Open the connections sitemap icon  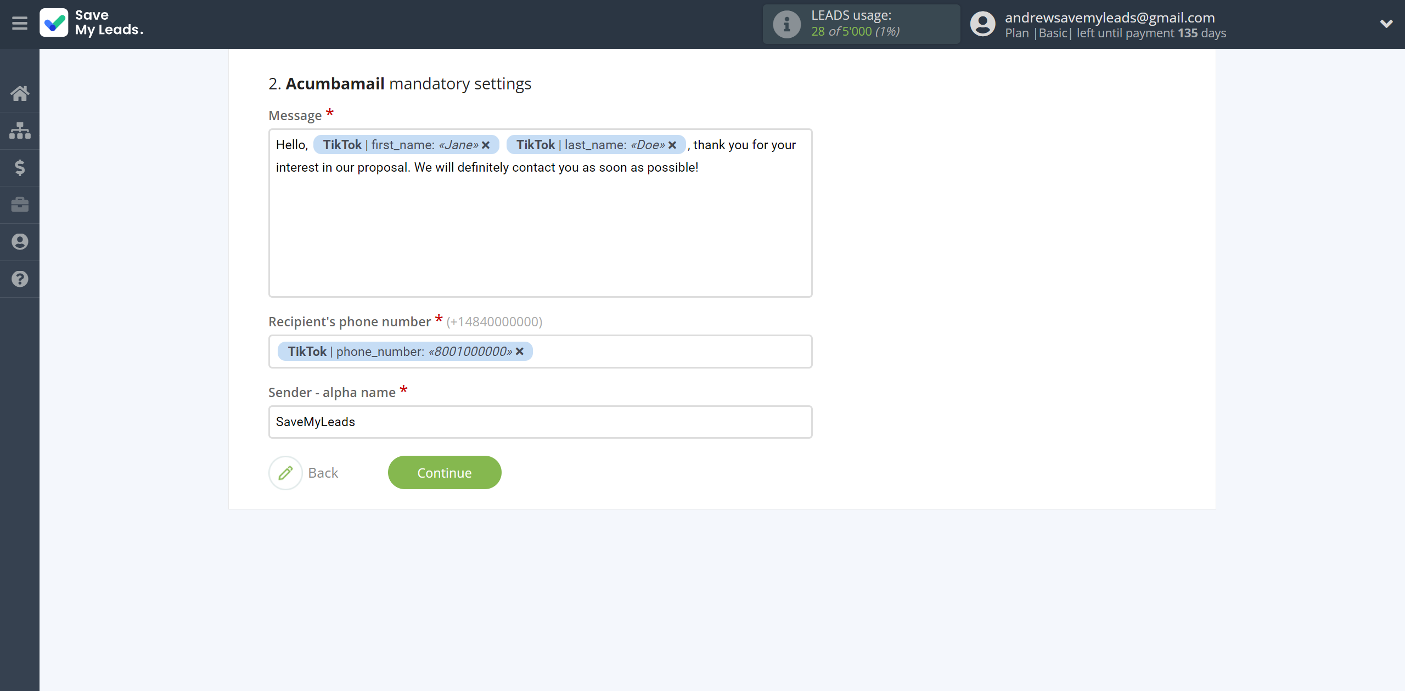[x=20, y=131]
